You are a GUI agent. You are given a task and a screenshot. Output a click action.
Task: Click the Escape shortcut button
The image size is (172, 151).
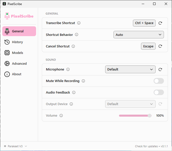tap(148, 46)
